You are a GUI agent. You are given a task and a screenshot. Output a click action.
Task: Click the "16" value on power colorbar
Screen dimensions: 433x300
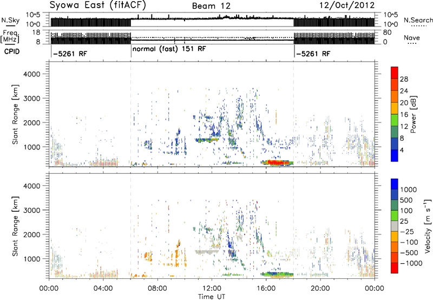[404, 115]
